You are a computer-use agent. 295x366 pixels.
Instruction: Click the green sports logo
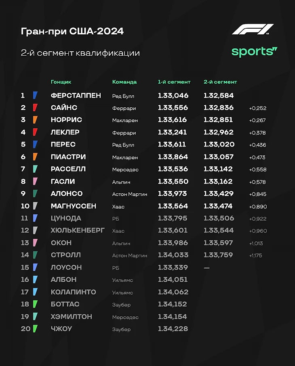(254, 52)
